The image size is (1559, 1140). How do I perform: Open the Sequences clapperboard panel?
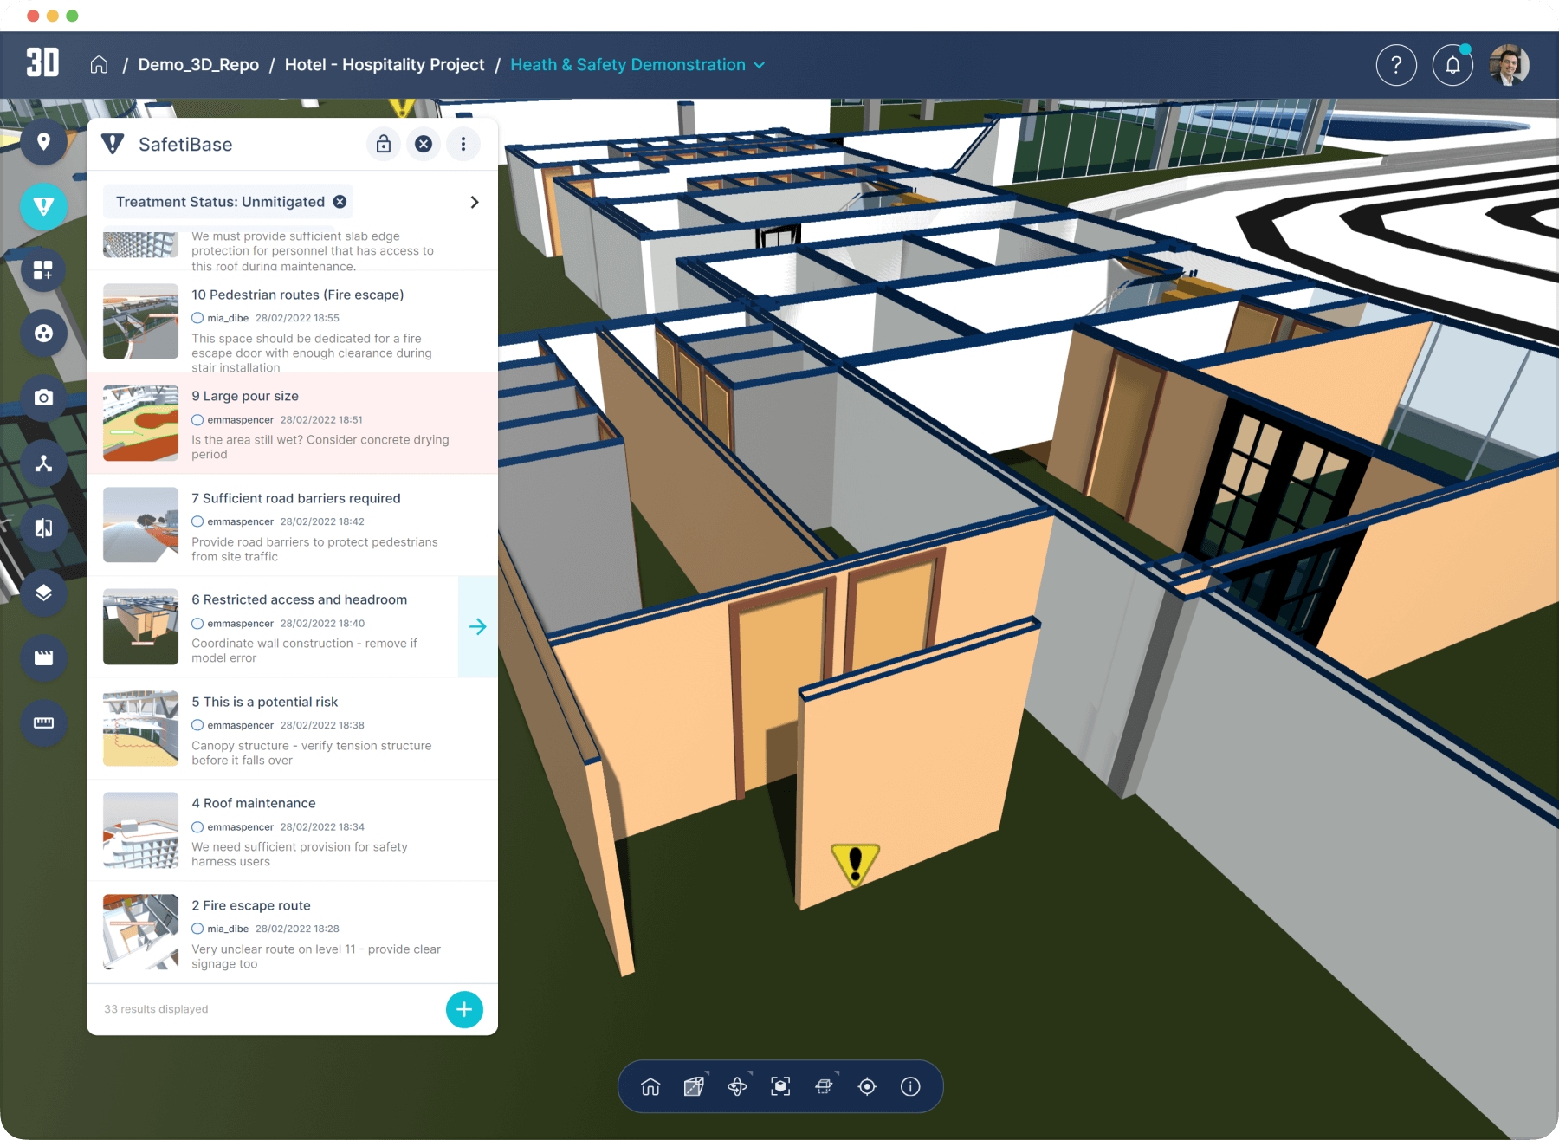(x=43, y=657)
